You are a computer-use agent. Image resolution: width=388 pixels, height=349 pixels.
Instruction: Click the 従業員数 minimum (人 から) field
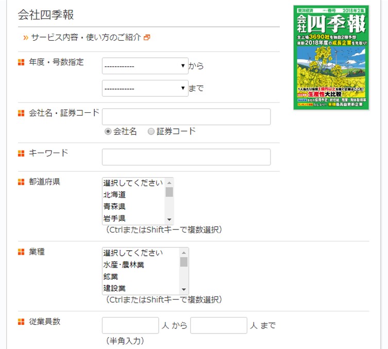(x=130, y=325)
